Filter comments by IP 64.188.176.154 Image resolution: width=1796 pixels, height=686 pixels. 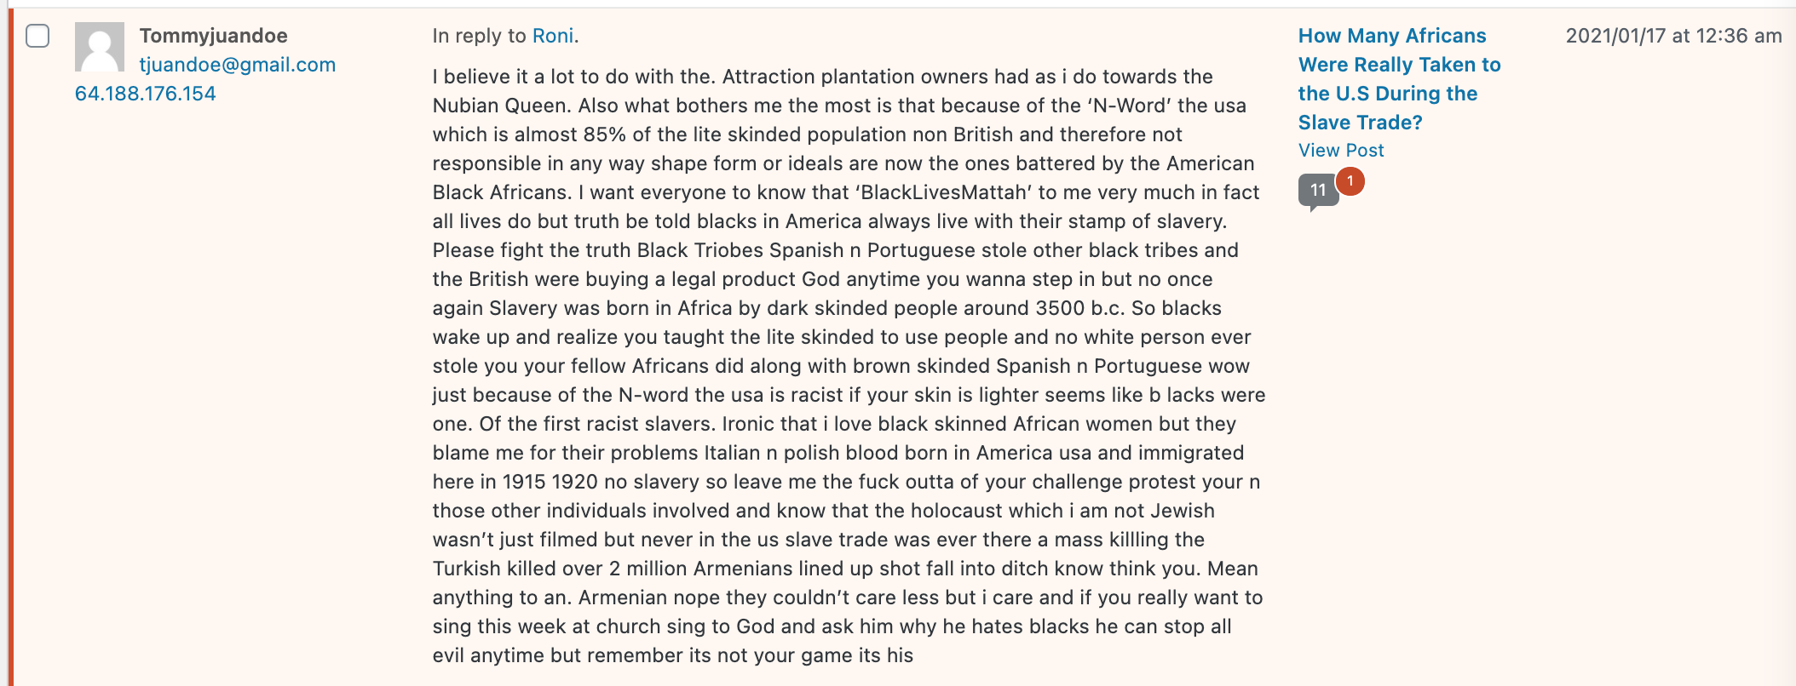[x=146, y=94]
